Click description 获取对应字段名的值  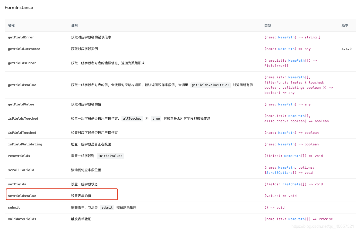click(86, 104)
